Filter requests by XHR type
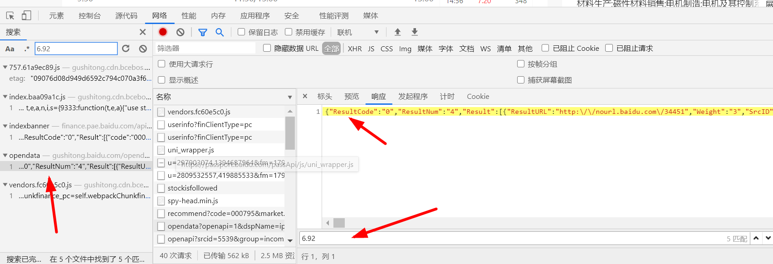Screen dimensions: 773x264 355,49
